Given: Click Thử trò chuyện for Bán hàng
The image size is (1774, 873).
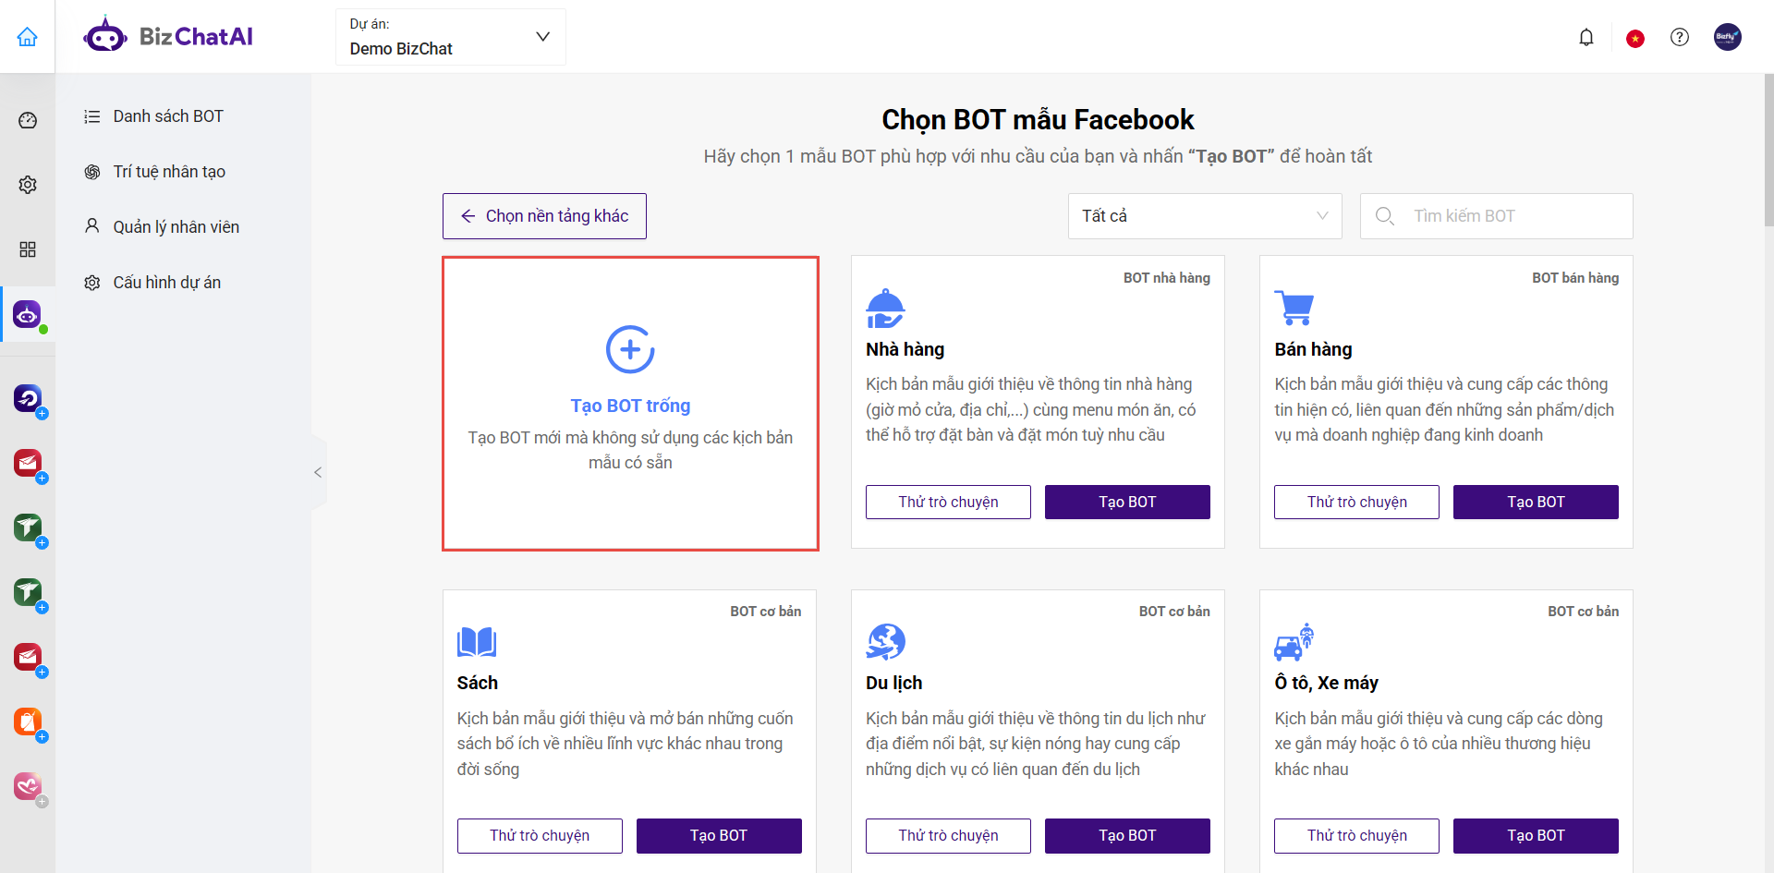Looking at the screenshot, I should pyautogui.click(x=1356, y=502).
